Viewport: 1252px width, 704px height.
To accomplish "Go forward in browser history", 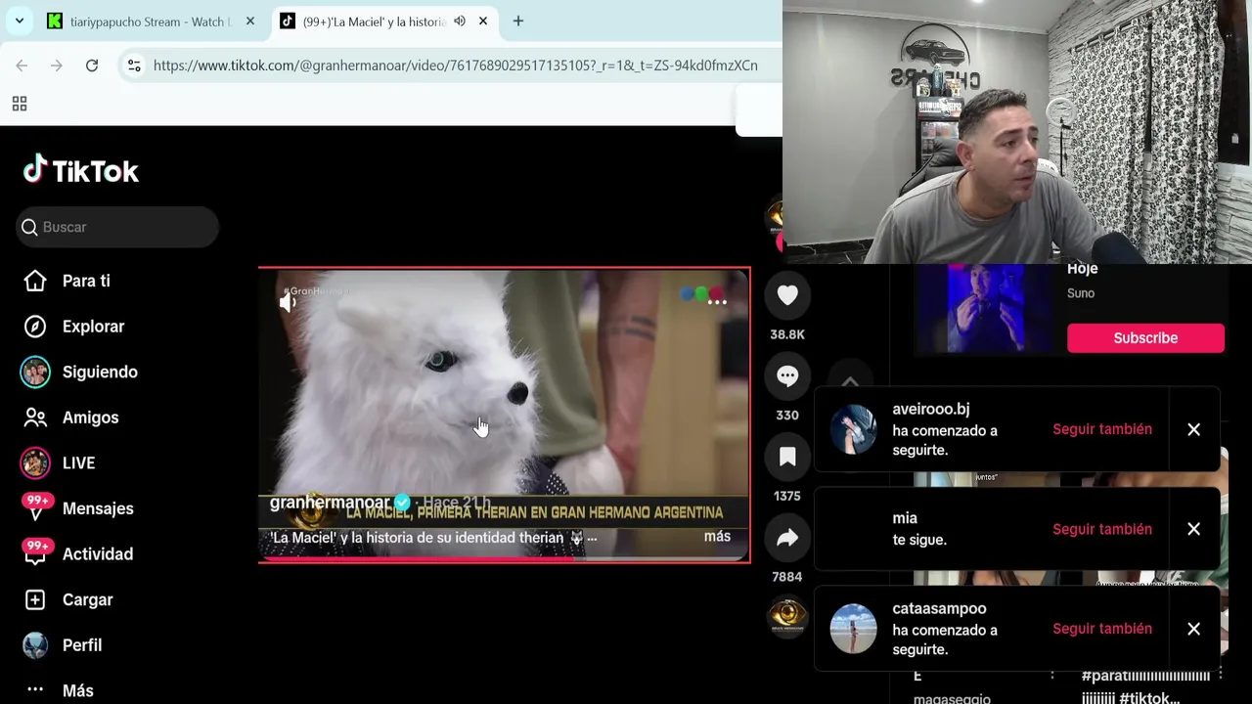I will pos(57,66).
